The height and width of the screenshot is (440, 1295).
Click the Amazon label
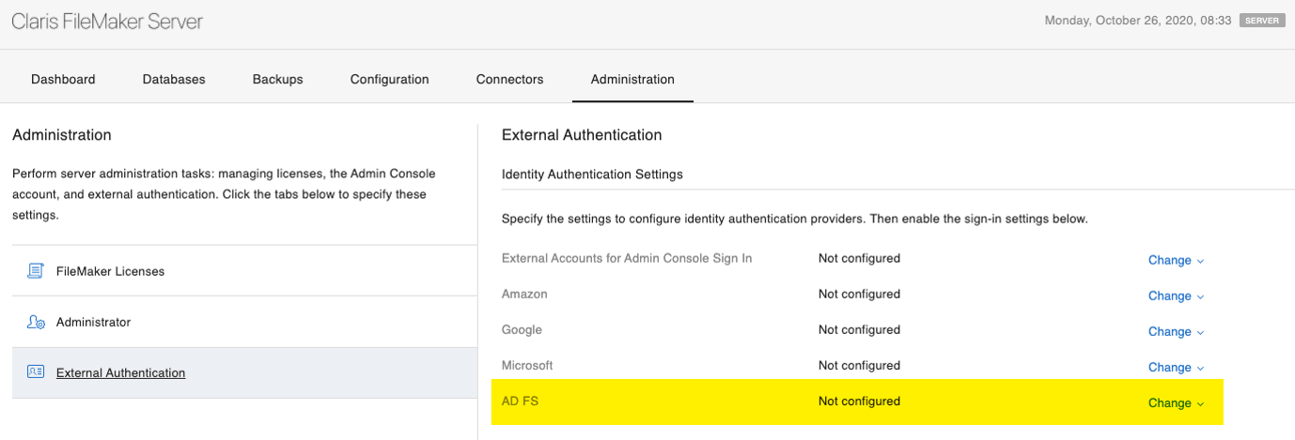(x=524, y=295)
